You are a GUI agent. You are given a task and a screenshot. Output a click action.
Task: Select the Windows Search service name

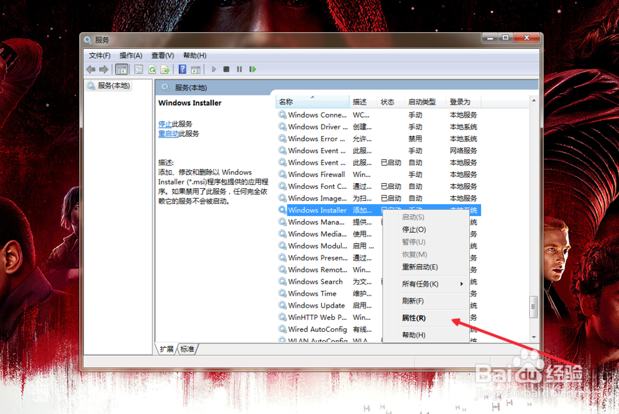click(315, 282)
